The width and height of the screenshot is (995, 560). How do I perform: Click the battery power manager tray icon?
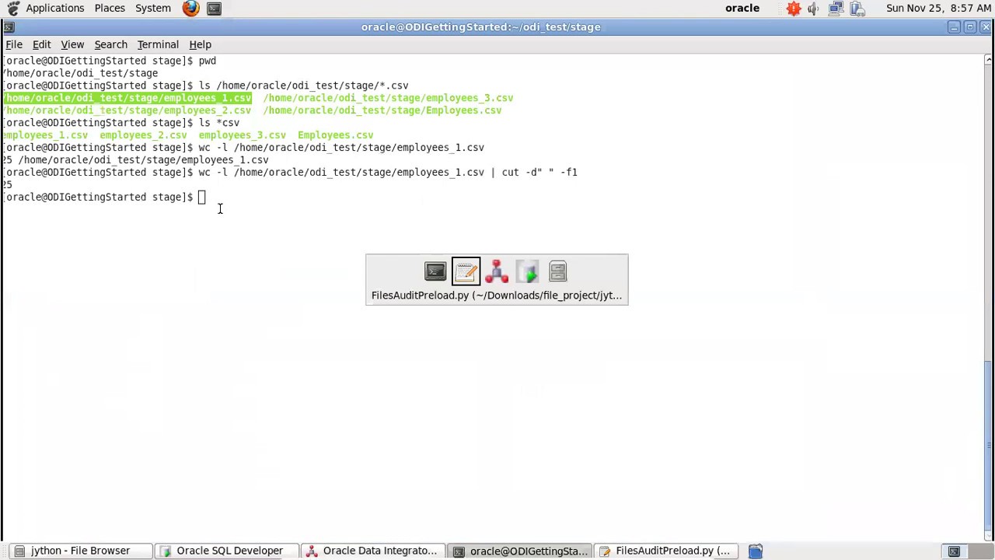pos(857,9)
